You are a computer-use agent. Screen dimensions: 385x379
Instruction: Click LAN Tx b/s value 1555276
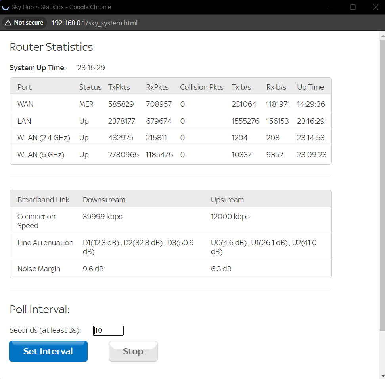pos(245,121)
